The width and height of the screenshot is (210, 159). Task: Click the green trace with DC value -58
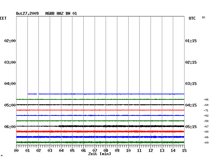[x=100, y=121]
